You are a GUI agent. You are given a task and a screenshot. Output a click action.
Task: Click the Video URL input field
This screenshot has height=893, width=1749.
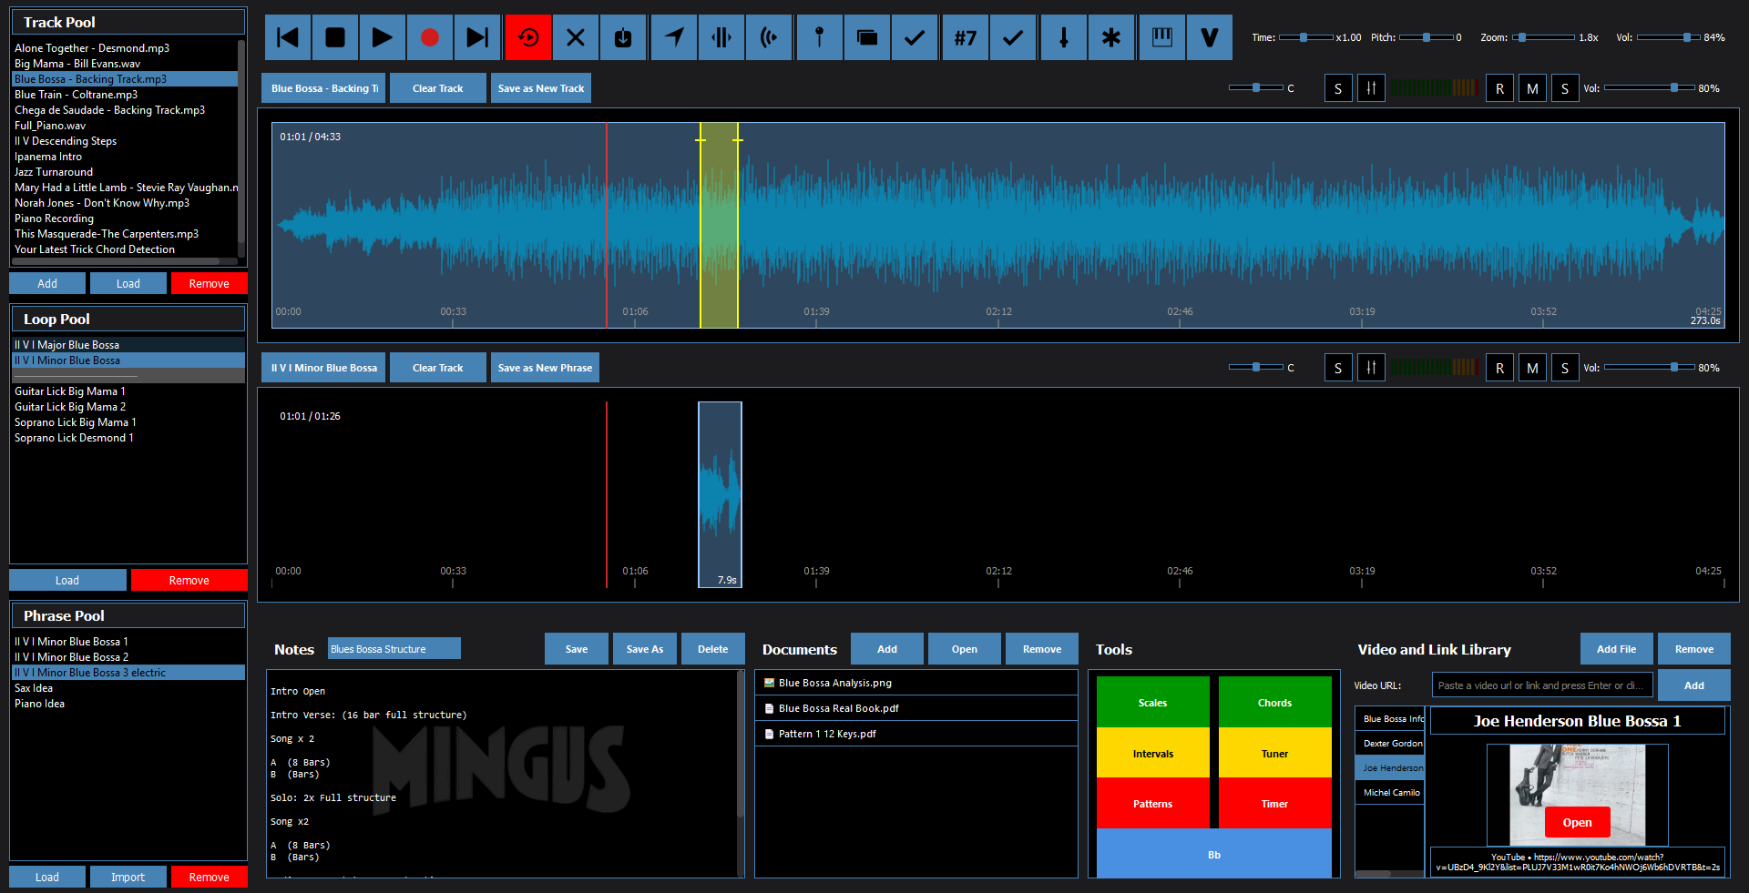click(x=1541, y=685)
